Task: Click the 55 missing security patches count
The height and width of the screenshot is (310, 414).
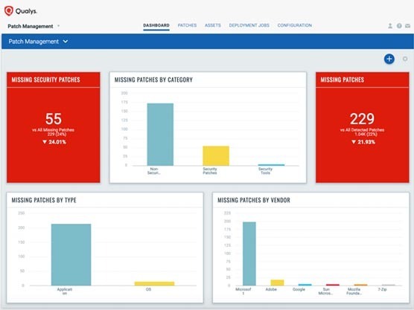Action: 54,119
